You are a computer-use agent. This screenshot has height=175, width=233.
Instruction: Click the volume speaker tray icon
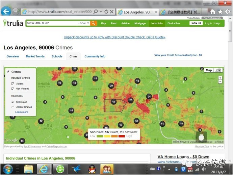coord(204,169)
